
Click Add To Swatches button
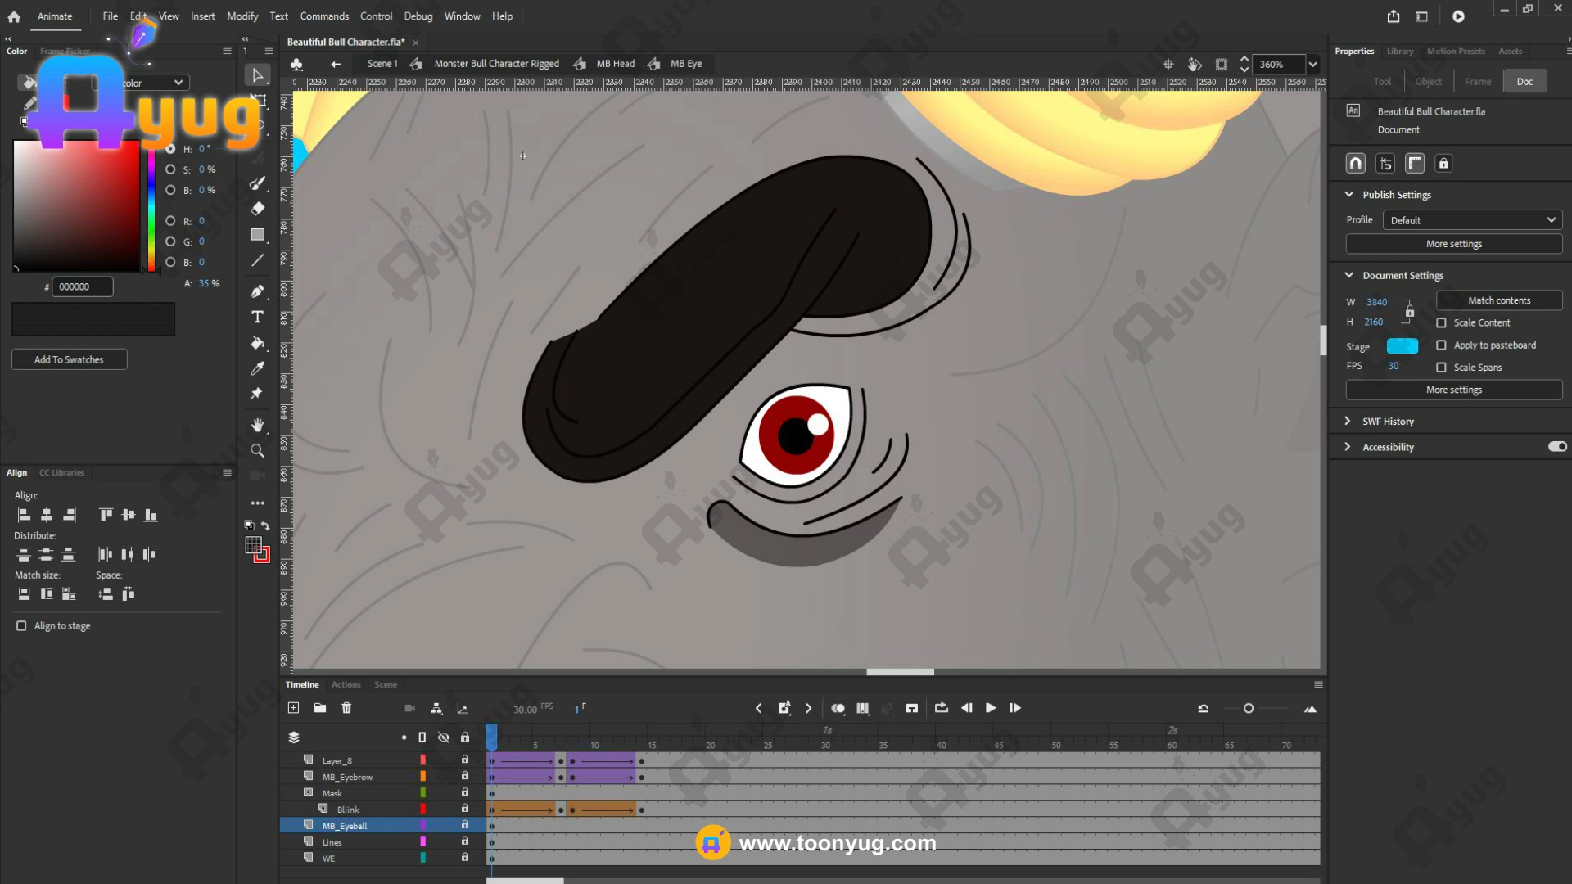coord(69,359)
